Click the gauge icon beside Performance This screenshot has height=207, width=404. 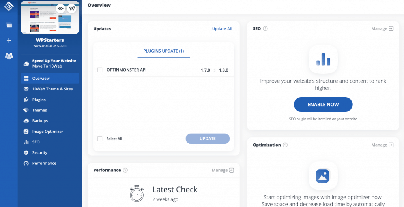tap(26, 163)
